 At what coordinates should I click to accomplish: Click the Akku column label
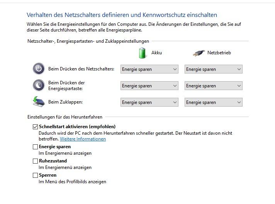coord(156,53)
